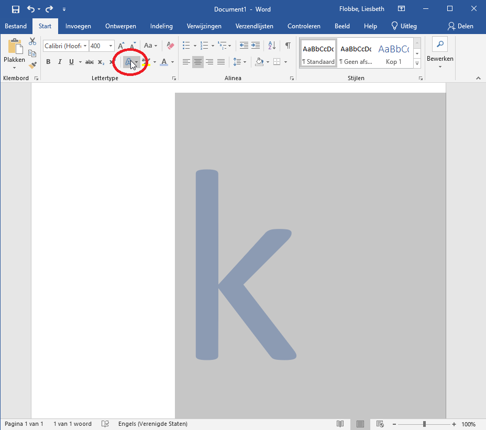
Task: Increase the paragraph indent
Action: [256, 46]
